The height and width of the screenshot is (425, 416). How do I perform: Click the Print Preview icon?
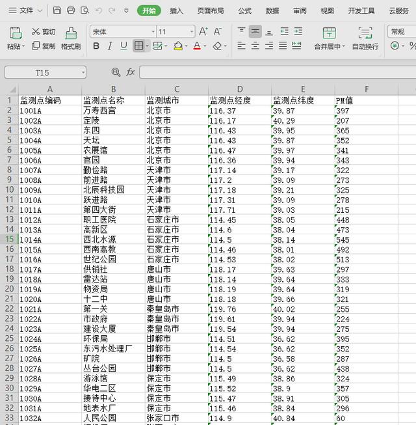pyautogui.click(x=85, y=10)
